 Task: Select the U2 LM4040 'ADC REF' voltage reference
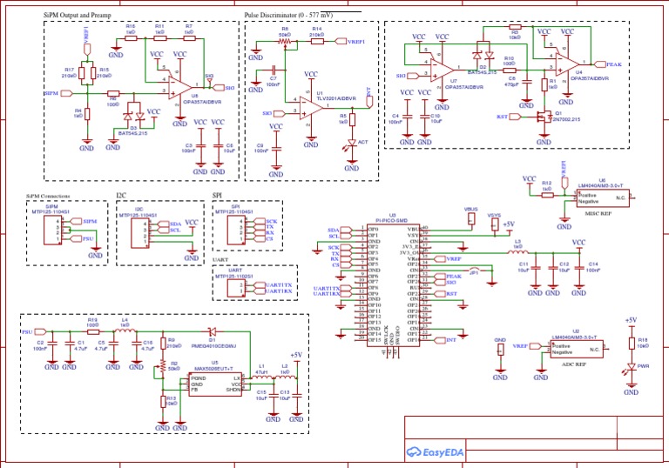coord(577,349)
